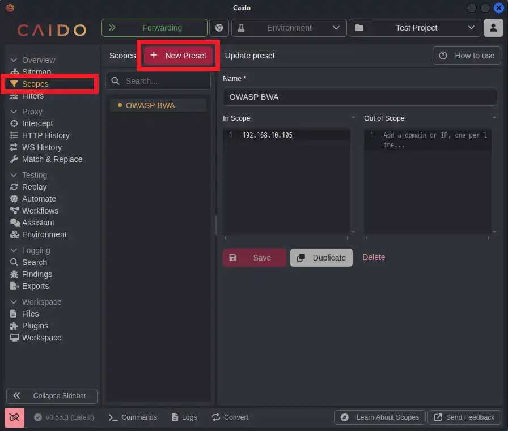508x431 pixels.
Task: Click the broken link icon in status bar
Action: pyautogui.click(x=14, y=417)
